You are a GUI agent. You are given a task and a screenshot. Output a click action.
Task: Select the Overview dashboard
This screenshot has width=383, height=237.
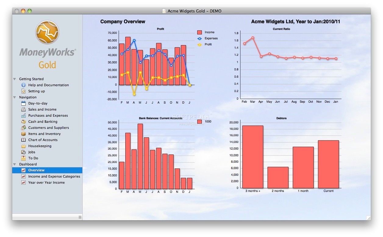tap(47, 170)
